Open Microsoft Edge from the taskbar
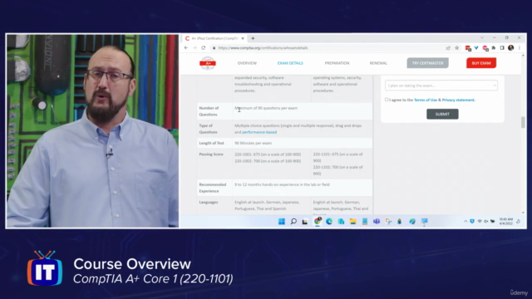The image size is (532, 299). point(329,222)
